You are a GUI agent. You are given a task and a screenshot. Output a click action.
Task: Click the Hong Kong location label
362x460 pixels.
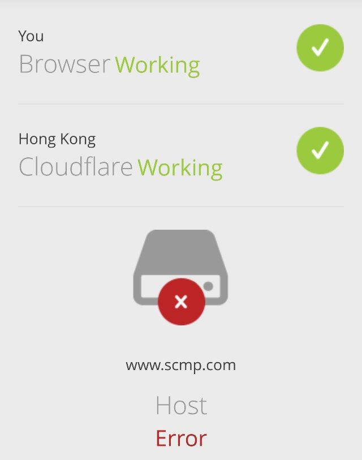pyautogui.click(x=57, y=139)
